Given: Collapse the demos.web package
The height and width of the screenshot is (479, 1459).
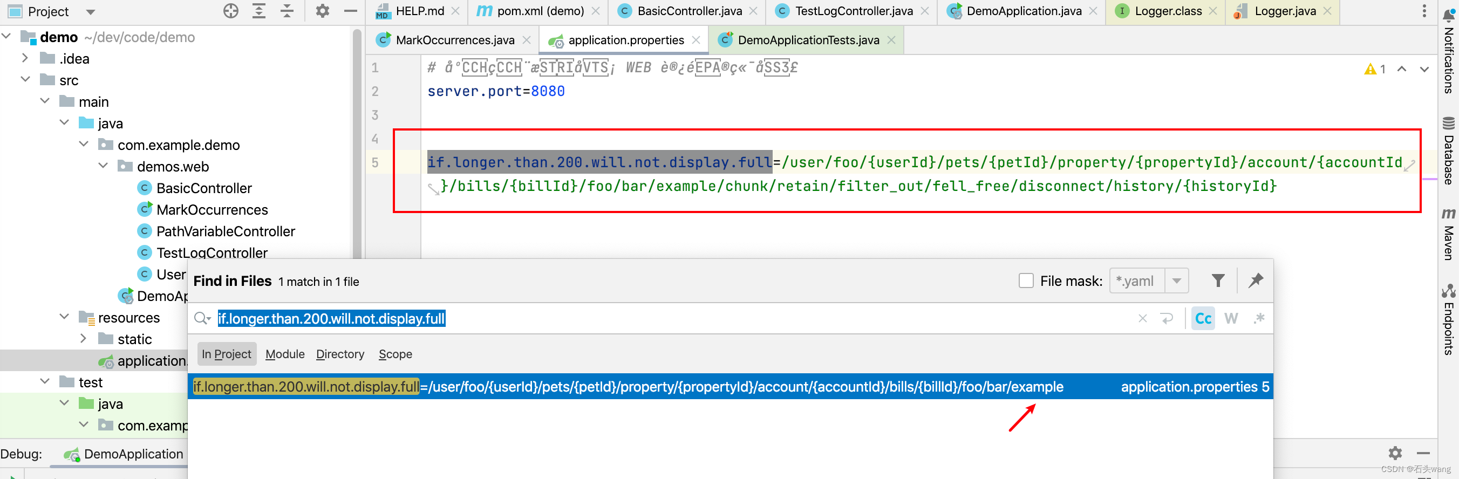Looking at the screenshot, I should (103, 166).
